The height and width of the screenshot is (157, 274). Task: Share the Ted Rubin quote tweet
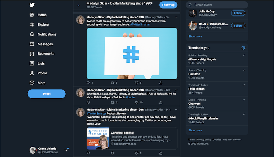(x=161, y=102)
